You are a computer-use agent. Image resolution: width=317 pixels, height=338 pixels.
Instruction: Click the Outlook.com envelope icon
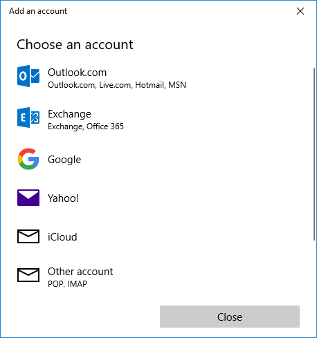28,76
